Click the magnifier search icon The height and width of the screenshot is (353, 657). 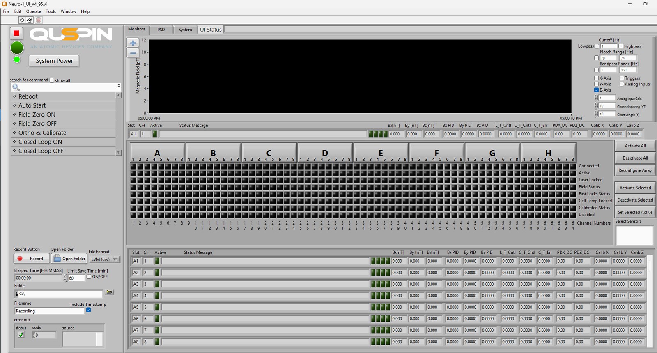tap(16, 87)
